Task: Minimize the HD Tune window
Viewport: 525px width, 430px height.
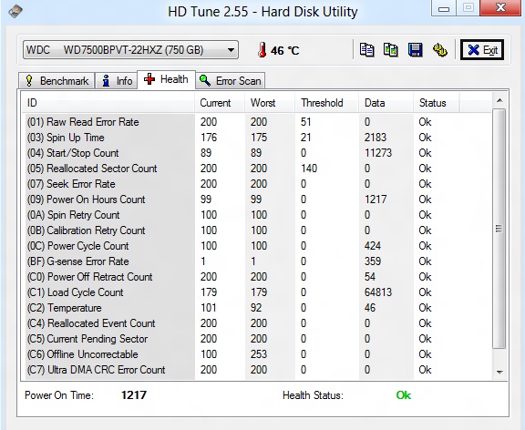Action: tap(444, 8)
